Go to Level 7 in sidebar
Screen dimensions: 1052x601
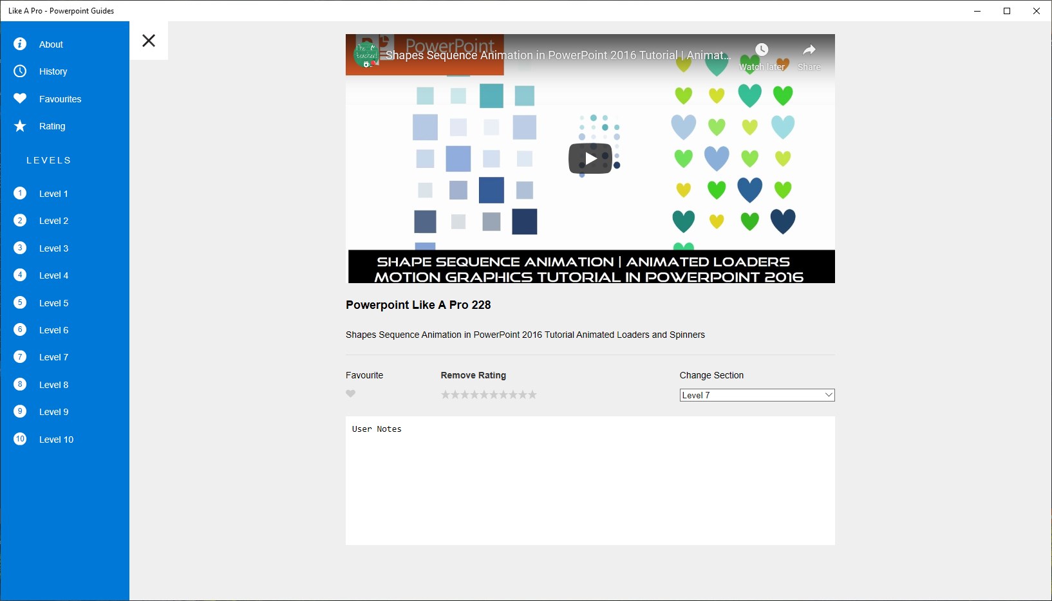(x=64, y=357)
